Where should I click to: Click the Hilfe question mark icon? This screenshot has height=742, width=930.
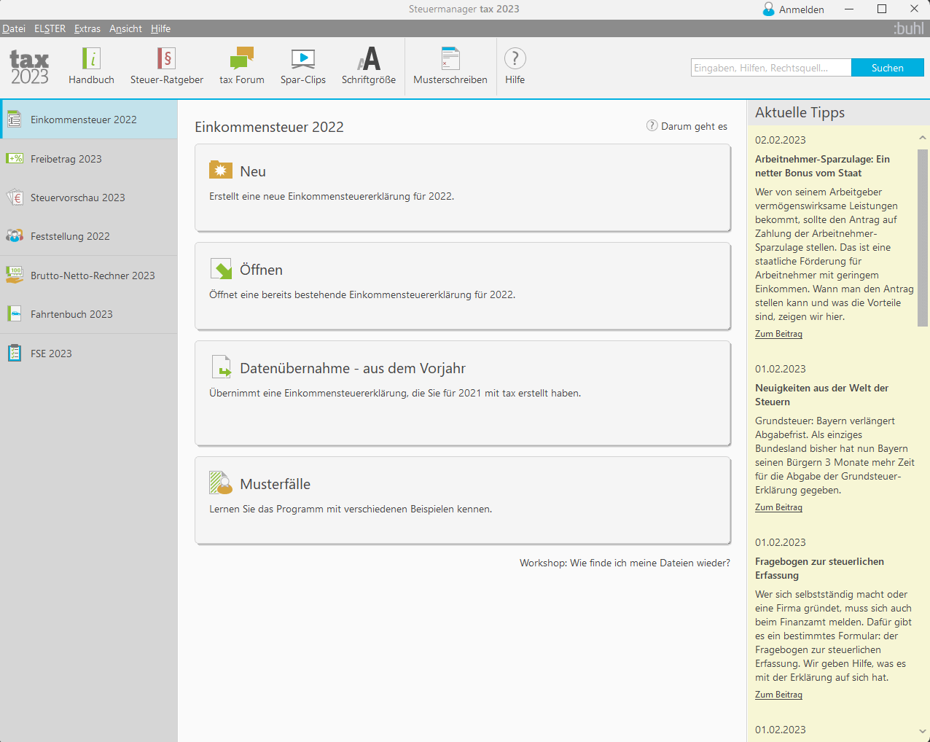pyautogui.click(x=515, y=59)
